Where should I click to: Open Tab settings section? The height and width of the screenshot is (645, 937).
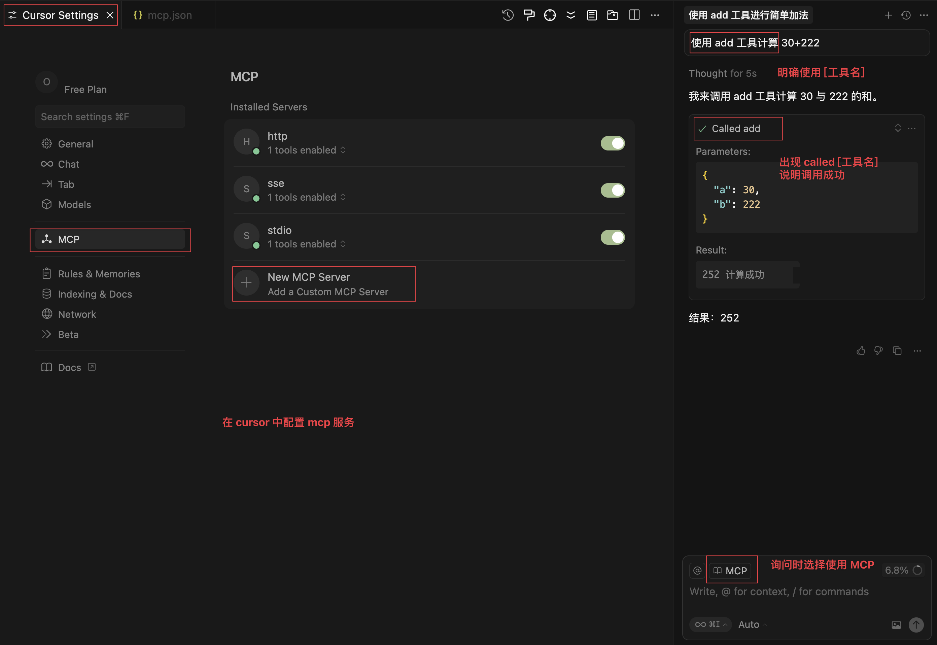coord(110,184)
